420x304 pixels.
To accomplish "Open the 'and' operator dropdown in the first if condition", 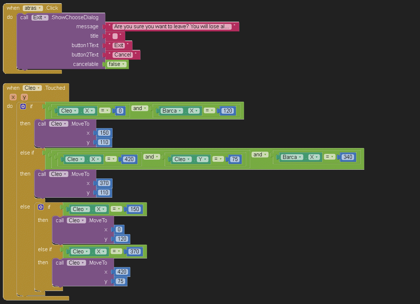I will click(x=140, y=108).
